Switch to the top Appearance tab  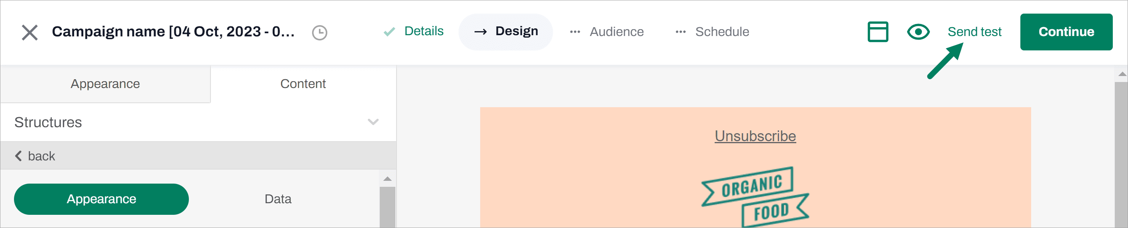click(105, 84)
